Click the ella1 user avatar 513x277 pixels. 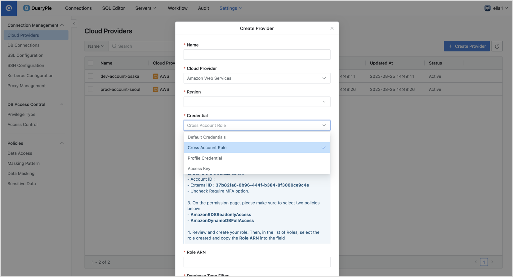coord(488,8)
